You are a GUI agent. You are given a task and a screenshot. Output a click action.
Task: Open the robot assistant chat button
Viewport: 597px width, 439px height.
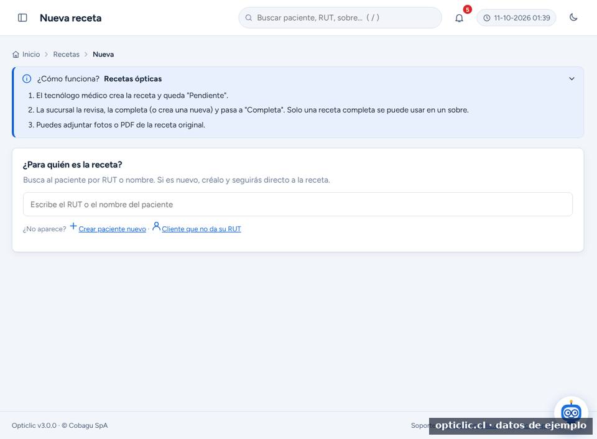pyautogui.click(x=571, y=412)
